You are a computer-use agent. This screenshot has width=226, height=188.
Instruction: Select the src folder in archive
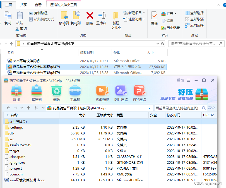tap(110, 139)
